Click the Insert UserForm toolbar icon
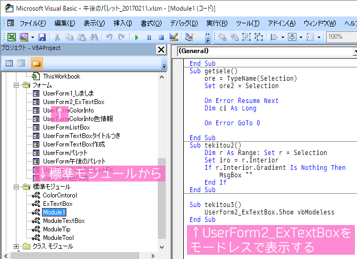Screen dimensions: 357x259 pos(24,37)
